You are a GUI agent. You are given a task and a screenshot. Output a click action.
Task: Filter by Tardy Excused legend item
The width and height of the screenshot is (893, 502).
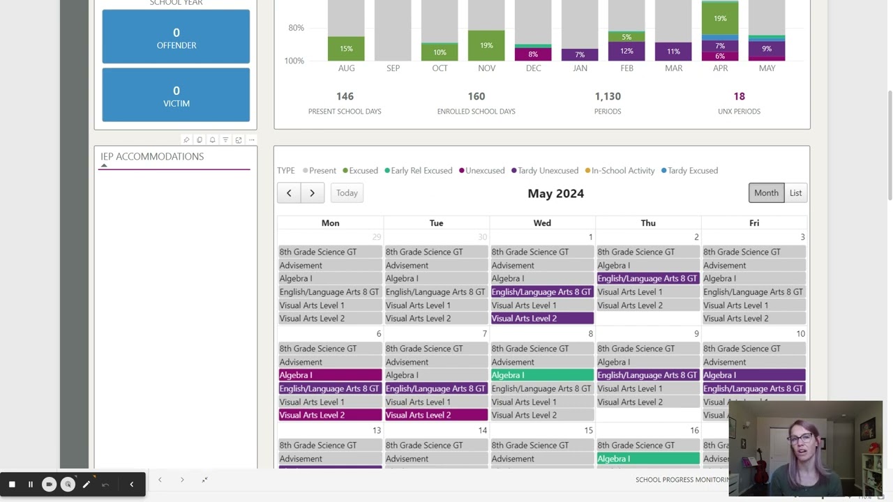tap(689, 171)
